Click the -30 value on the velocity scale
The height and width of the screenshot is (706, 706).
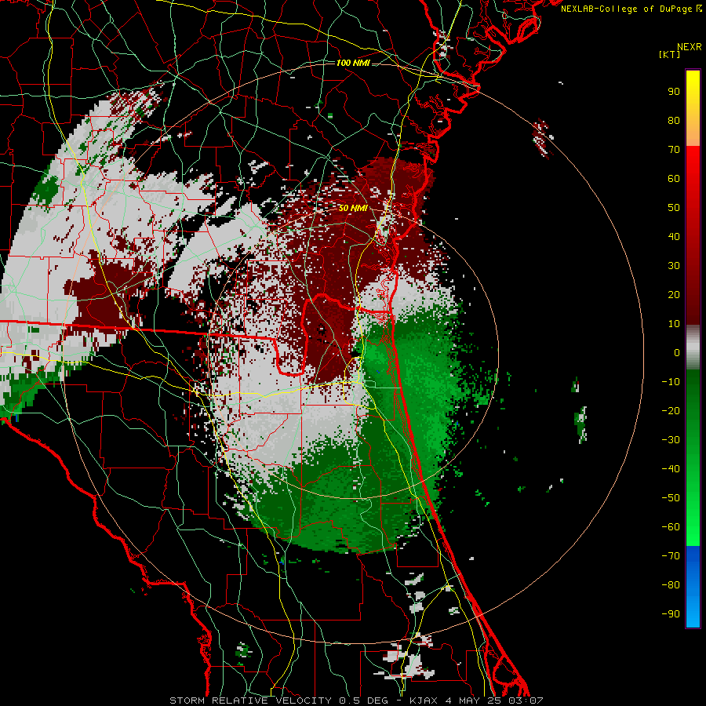(x=671, y=440)
